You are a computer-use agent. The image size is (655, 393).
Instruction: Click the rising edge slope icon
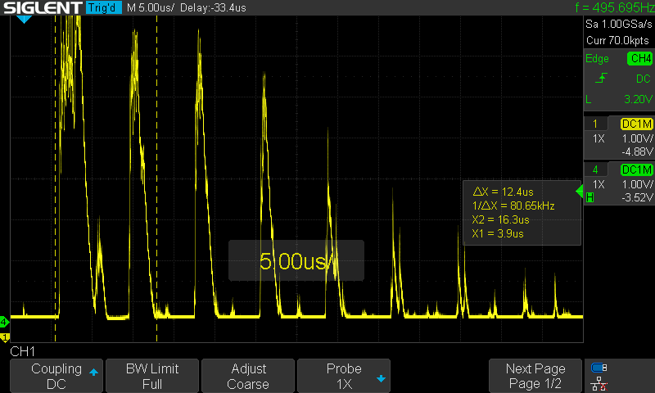click(601, 78)
